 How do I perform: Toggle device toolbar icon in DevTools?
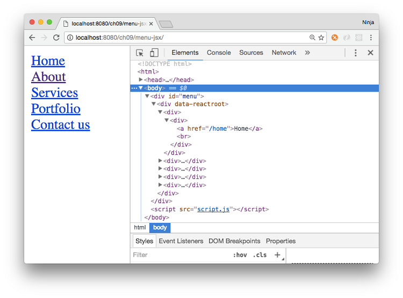tap(154, 53)
